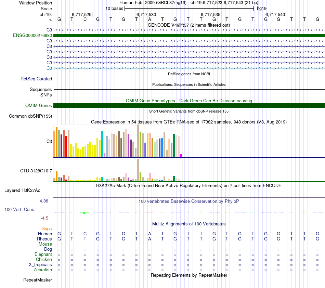The image size is (325, 288).
Task: Open the Human Feb. 2009 (GRCh37/hg19) assembly text
Action: point(153,3)
